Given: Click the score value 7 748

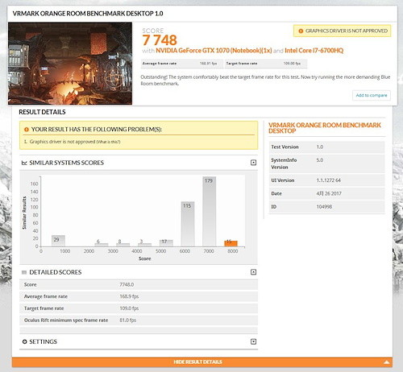Looking at the screenshot, I should tap(160, 40).
